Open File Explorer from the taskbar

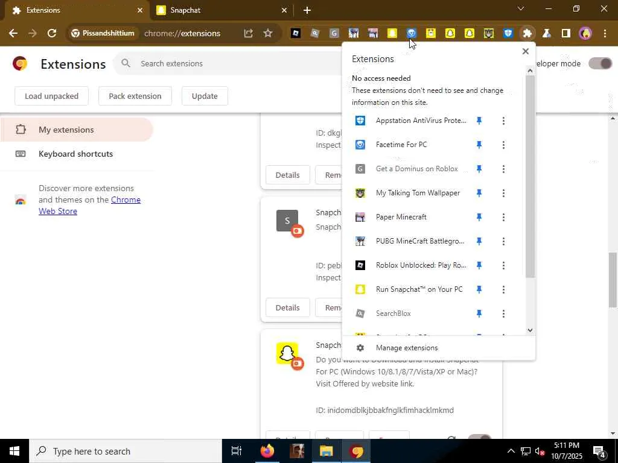pos(327,451)
